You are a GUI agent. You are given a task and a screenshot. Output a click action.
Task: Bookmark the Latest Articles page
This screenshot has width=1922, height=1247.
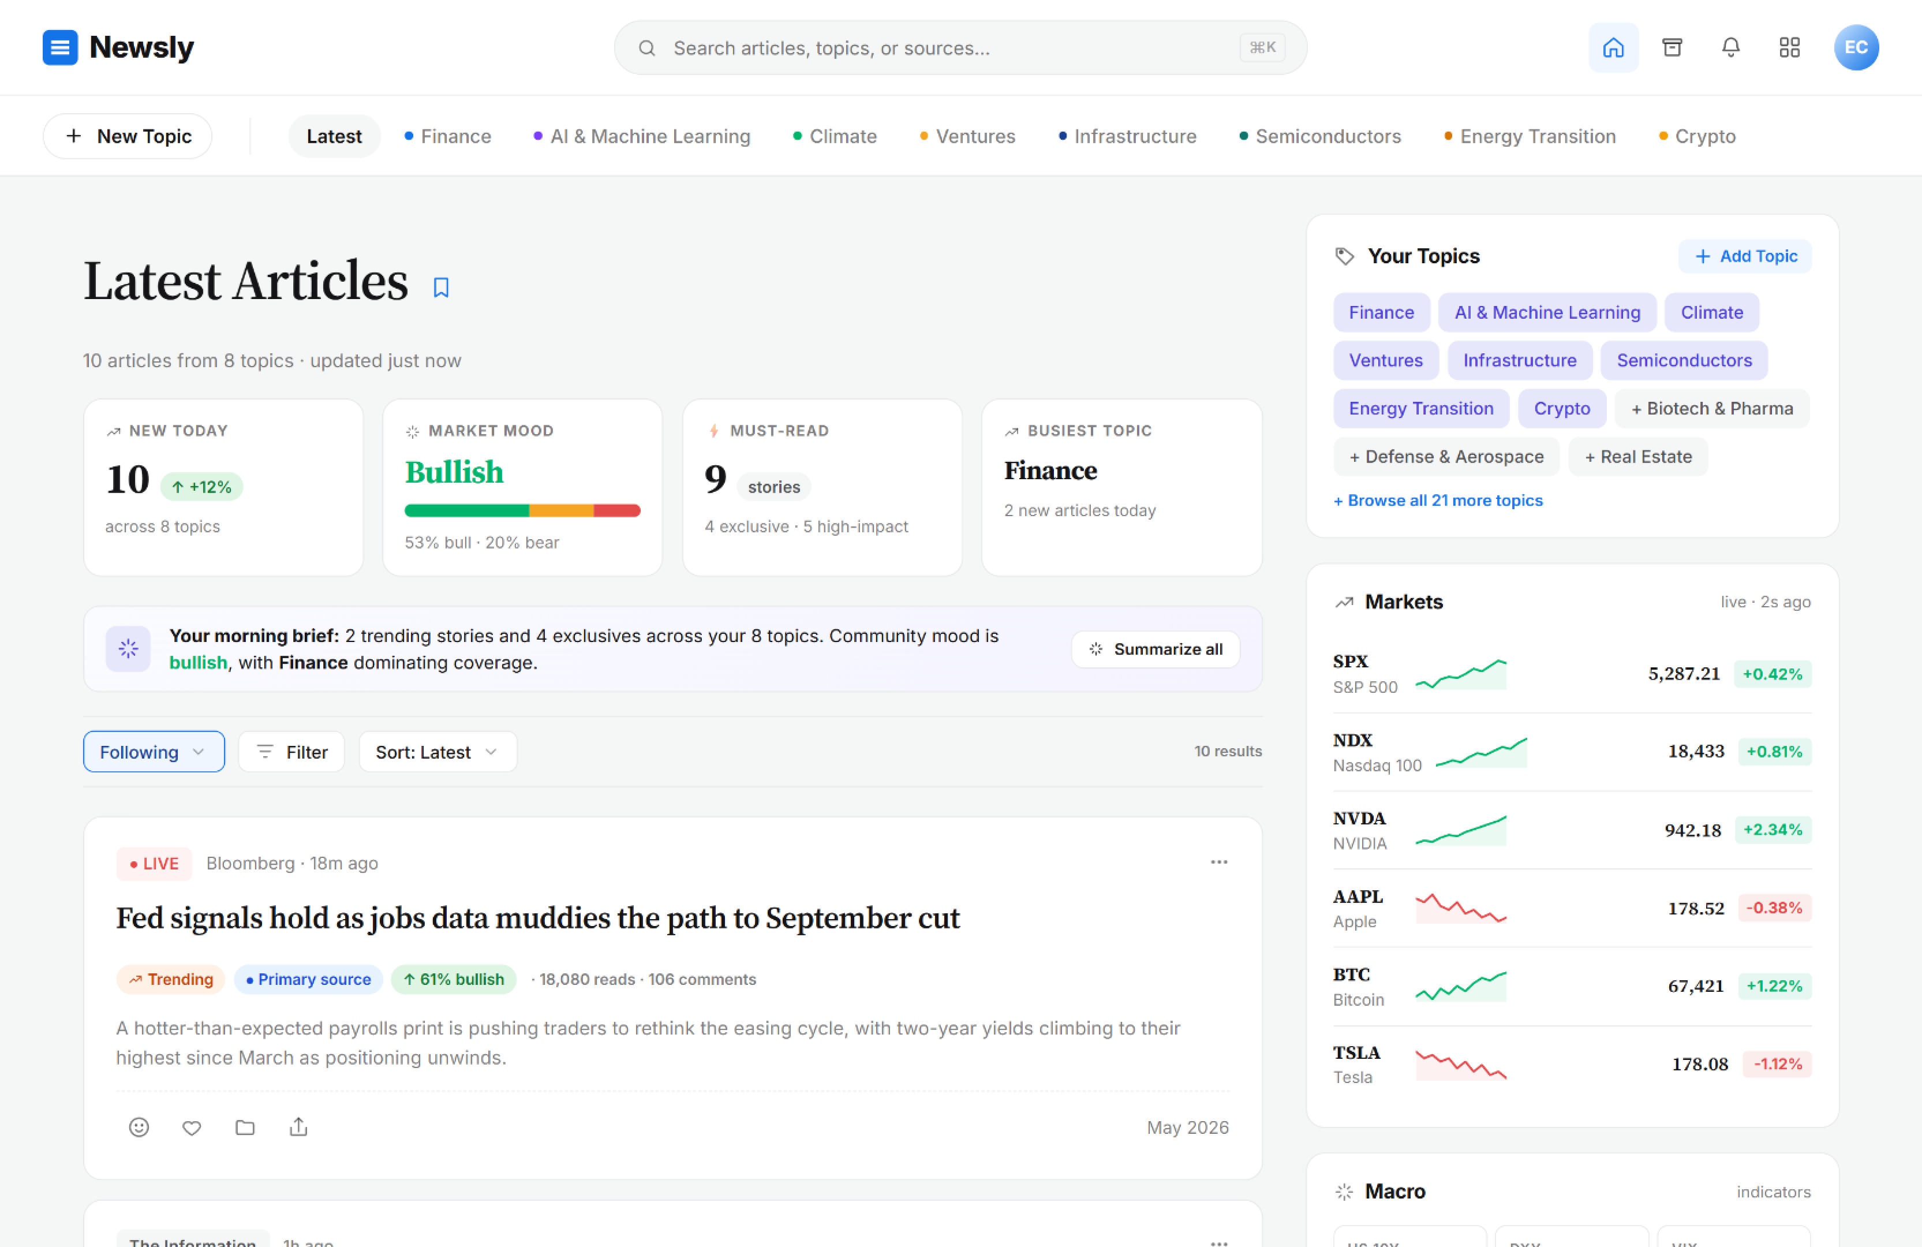[441, 288]
